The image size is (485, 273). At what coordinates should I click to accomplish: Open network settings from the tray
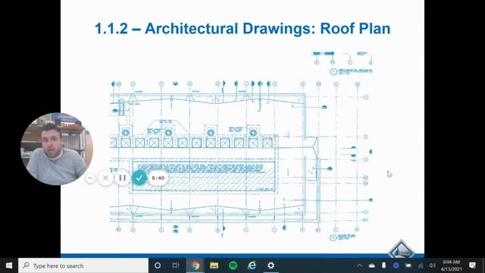click(421, 265)
